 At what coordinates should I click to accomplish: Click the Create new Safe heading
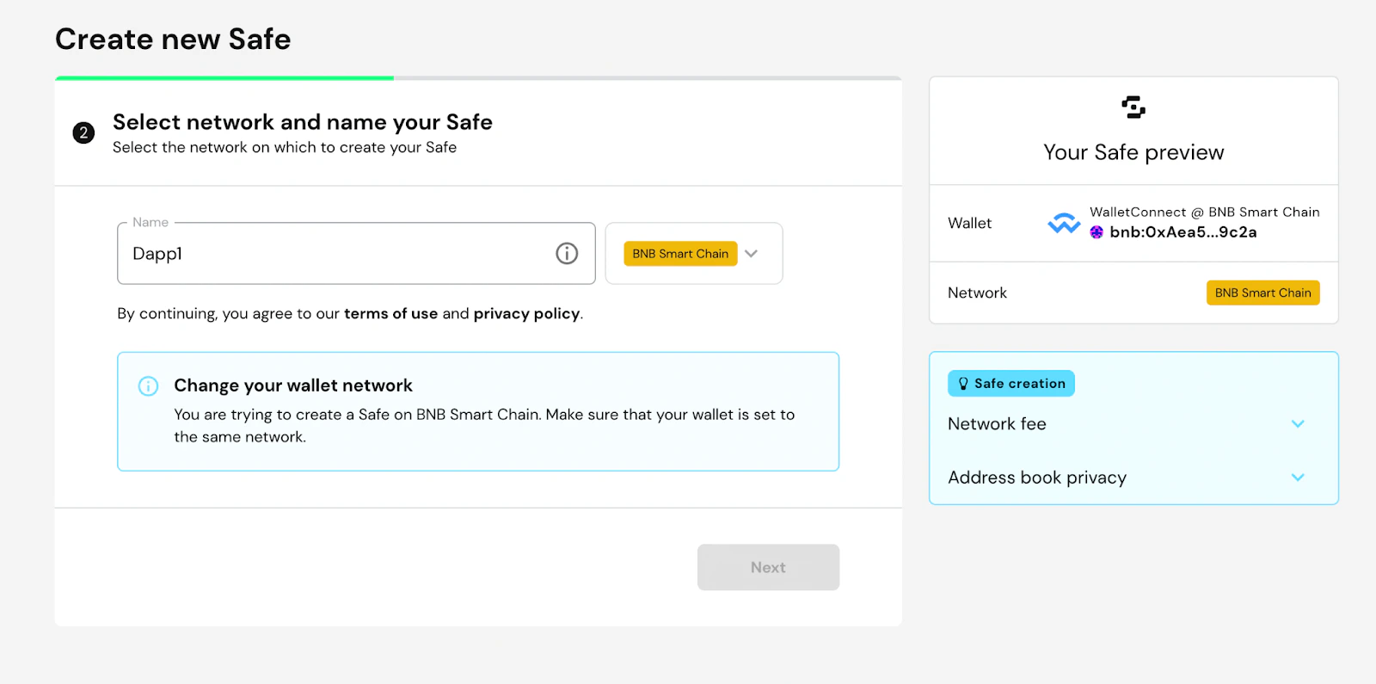(x=173, y=40)
